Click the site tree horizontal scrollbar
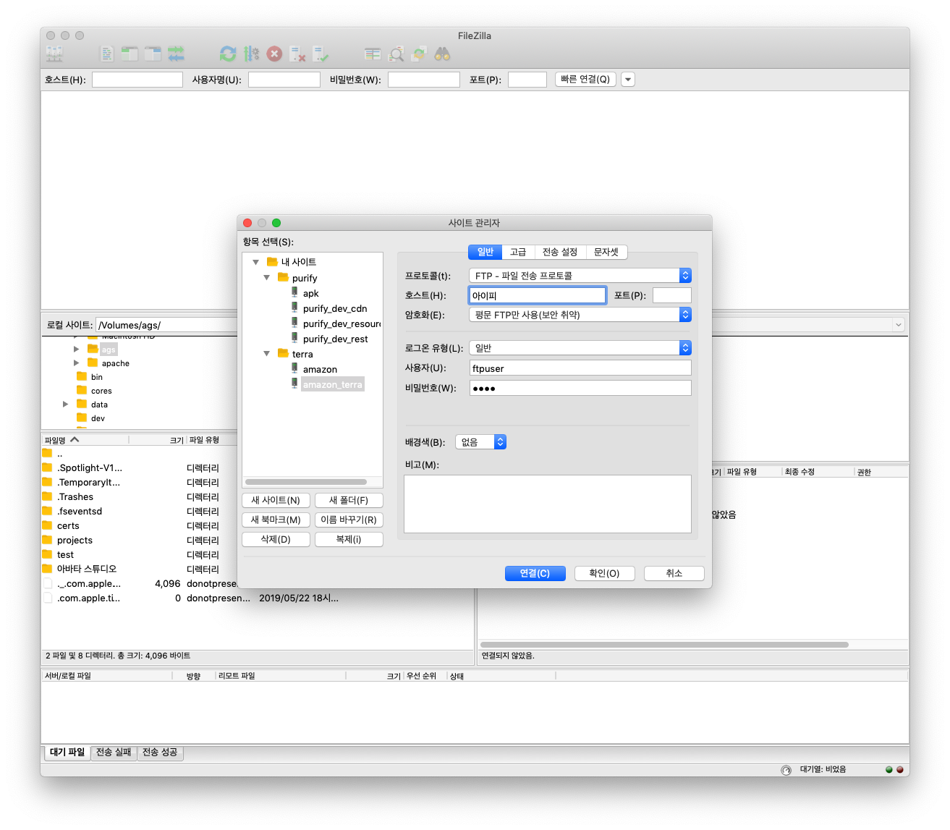Screen dimensions: 950x830 pyautogui.click(x=306, y=482)
